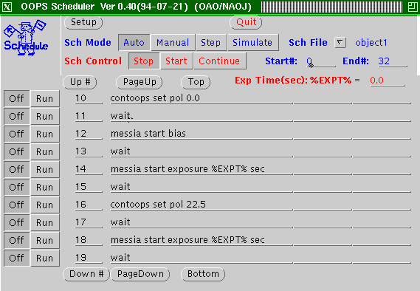Click the Up # button

coord(80,82)
